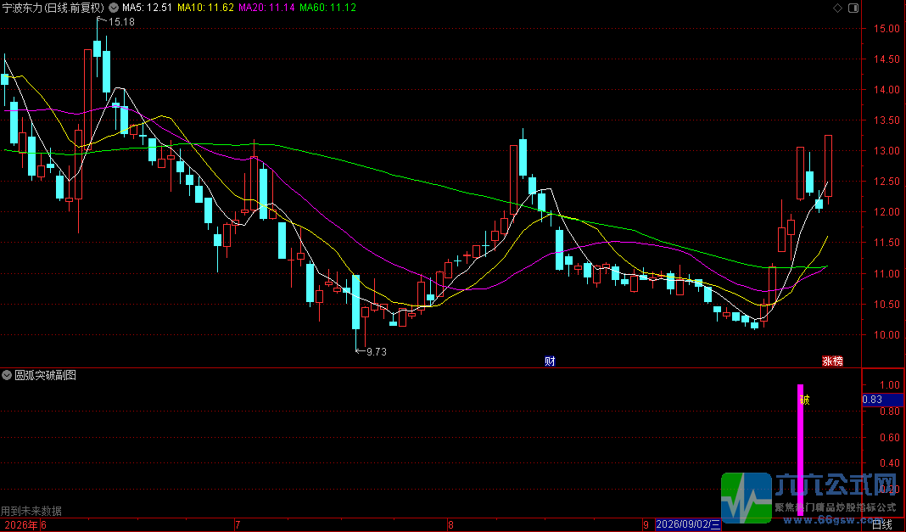Image resolution: width=906 pixels, height=532 pixels.
Task: Expand the 圆弧突破副图 indicator dropdown arrow
Action: pyautogui.click(x=7, y=376)
